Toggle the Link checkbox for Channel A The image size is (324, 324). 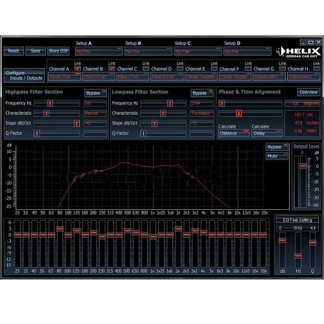point(78,69)
